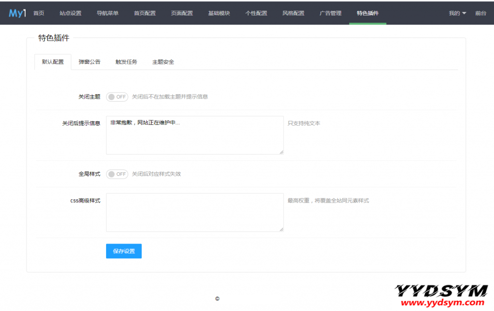Click the 保存设置 button
This screenshot has height=311, width=494.
pyautogui.click(x=124, y=251)
